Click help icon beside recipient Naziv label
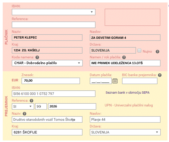Image resolution: width=169 pixels, height=142 pixels. 25,114
